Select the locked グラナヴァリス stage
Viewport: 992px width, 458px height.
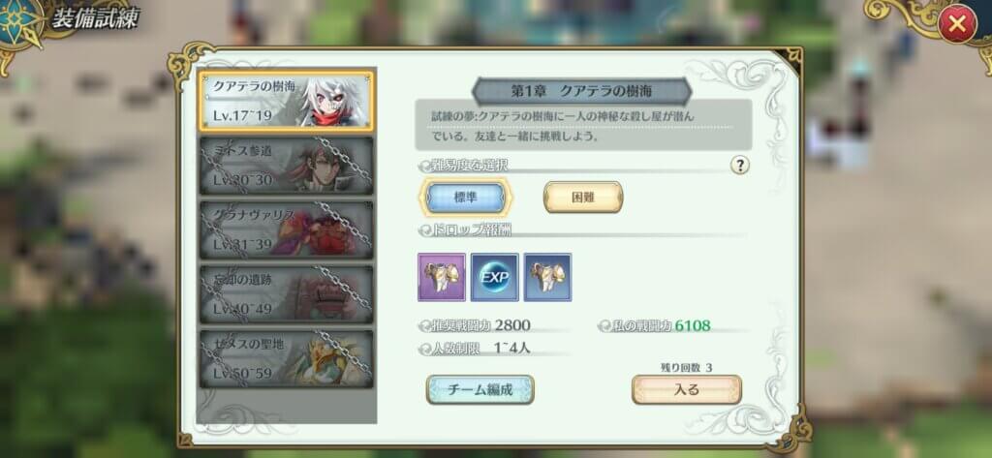tap(286, 229)
